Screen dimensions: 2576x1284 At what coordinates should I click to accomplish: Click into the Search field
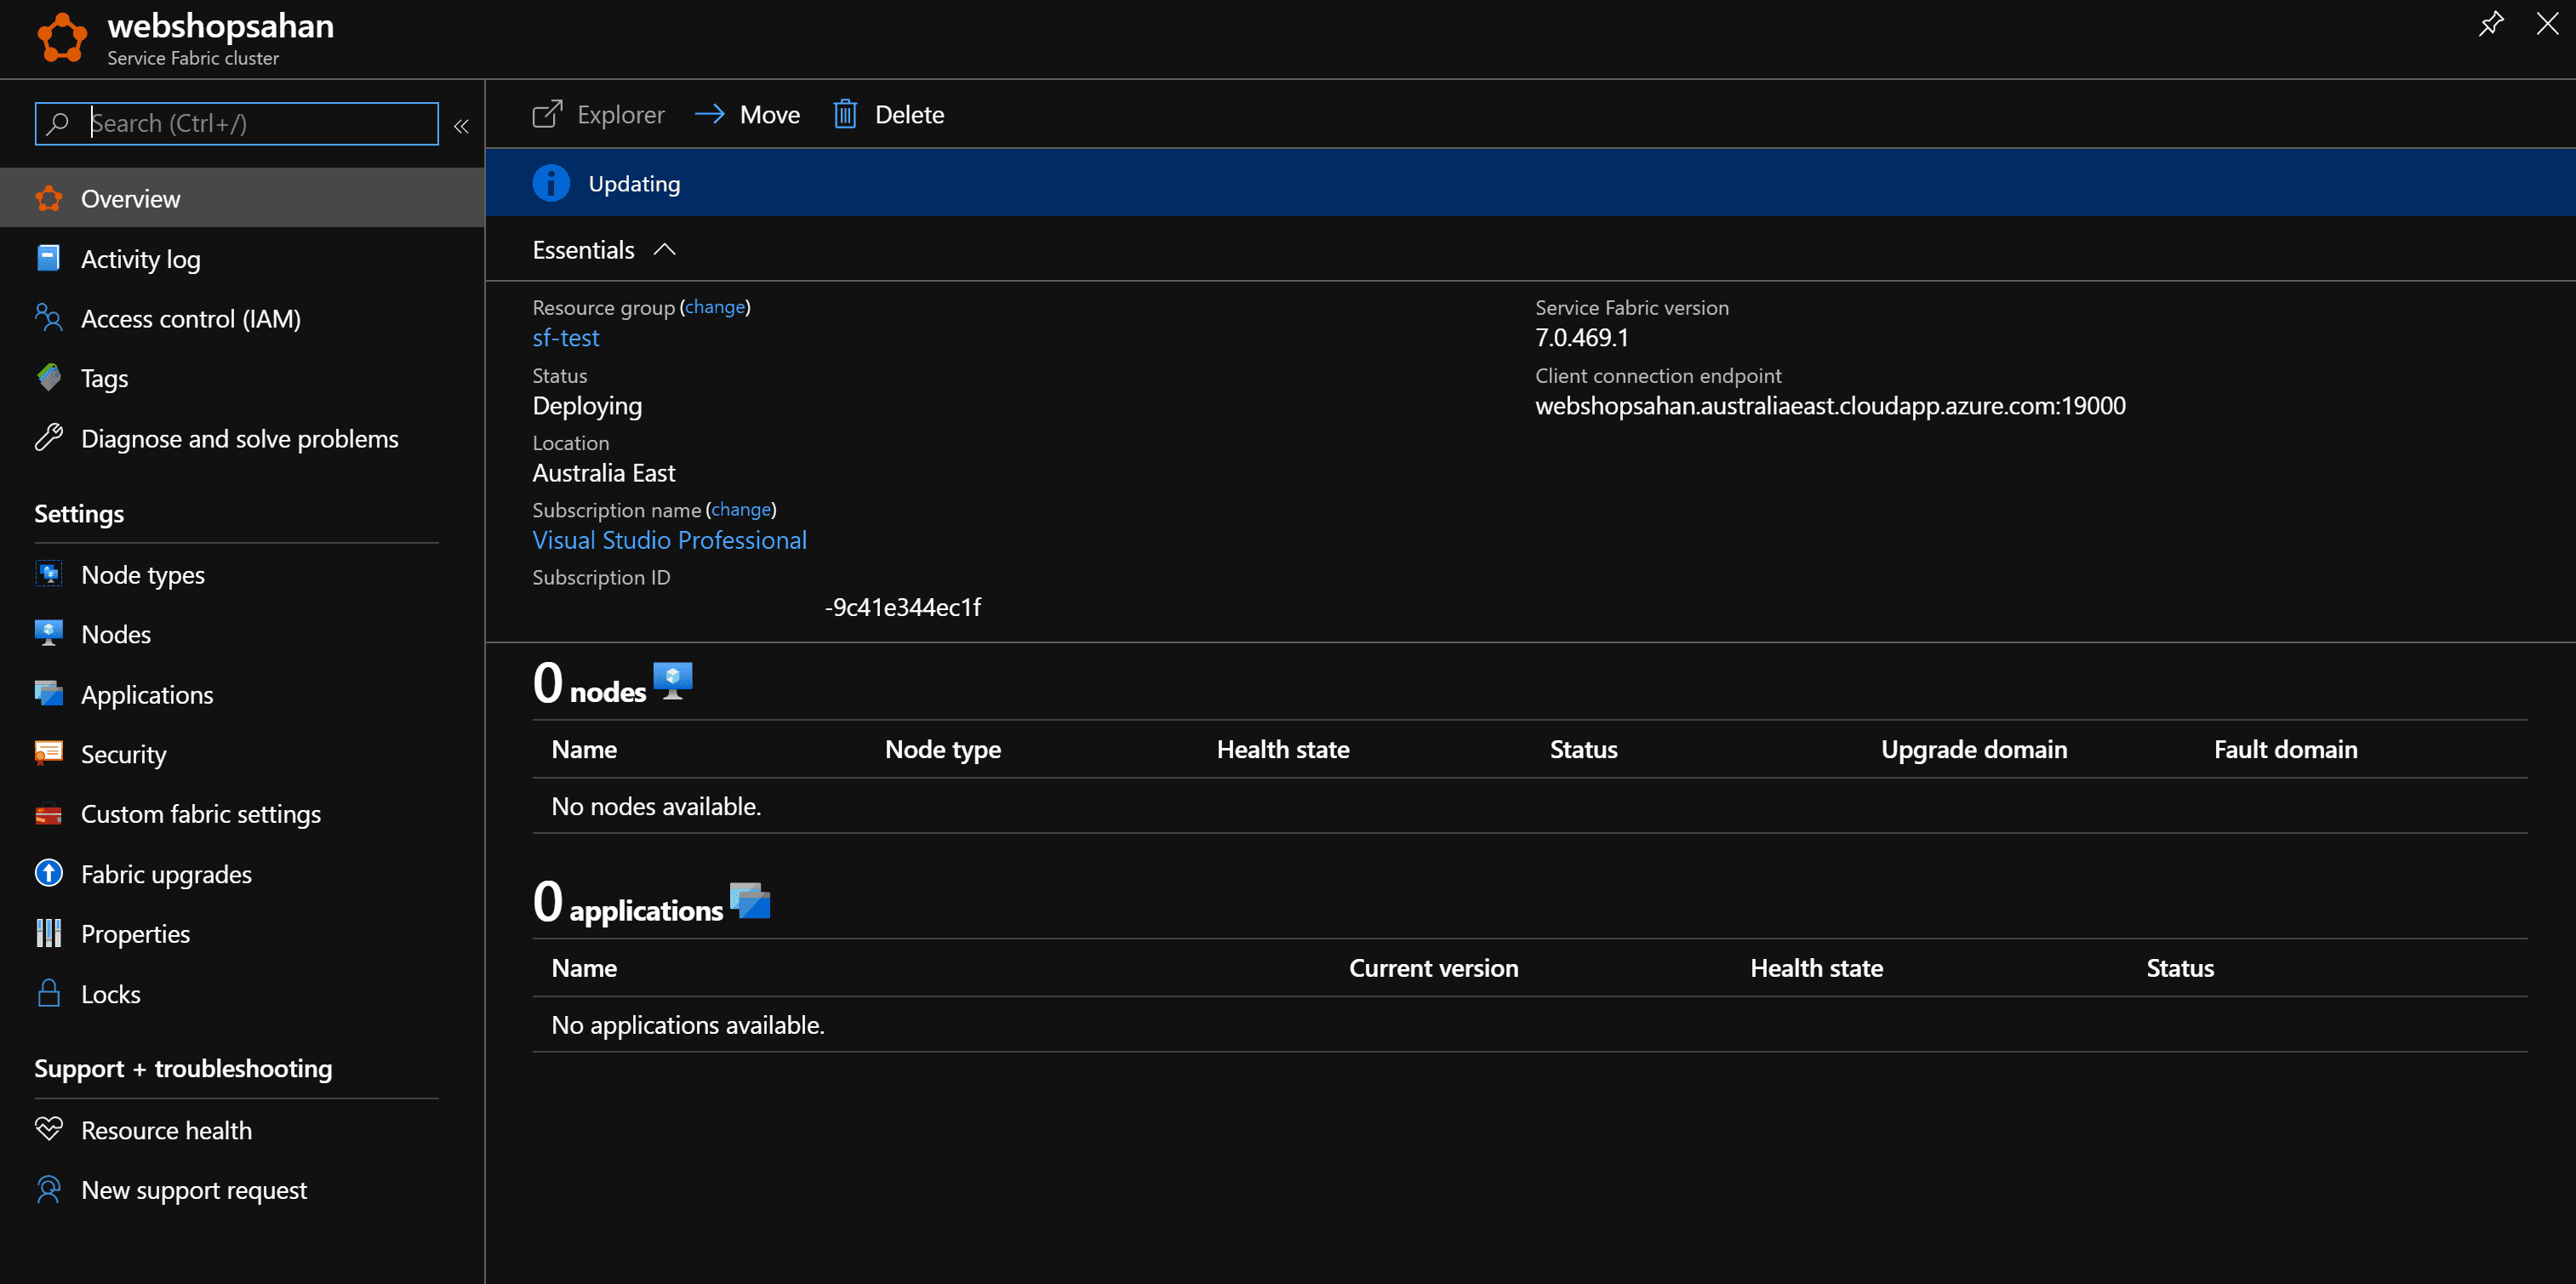pyautogui.click(x=235, y=123)
